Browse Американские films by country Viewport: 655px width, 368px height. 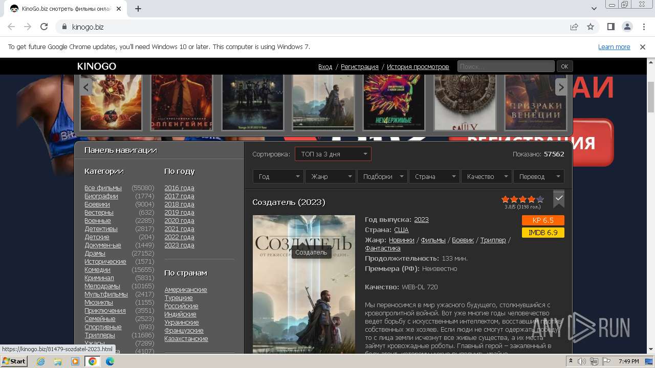(186, 290)
